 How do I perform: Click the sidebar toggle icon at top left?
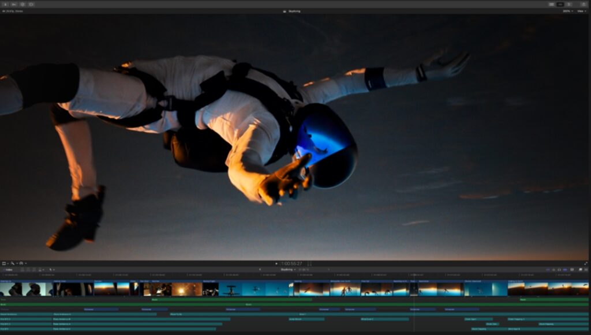coord(5,5)
